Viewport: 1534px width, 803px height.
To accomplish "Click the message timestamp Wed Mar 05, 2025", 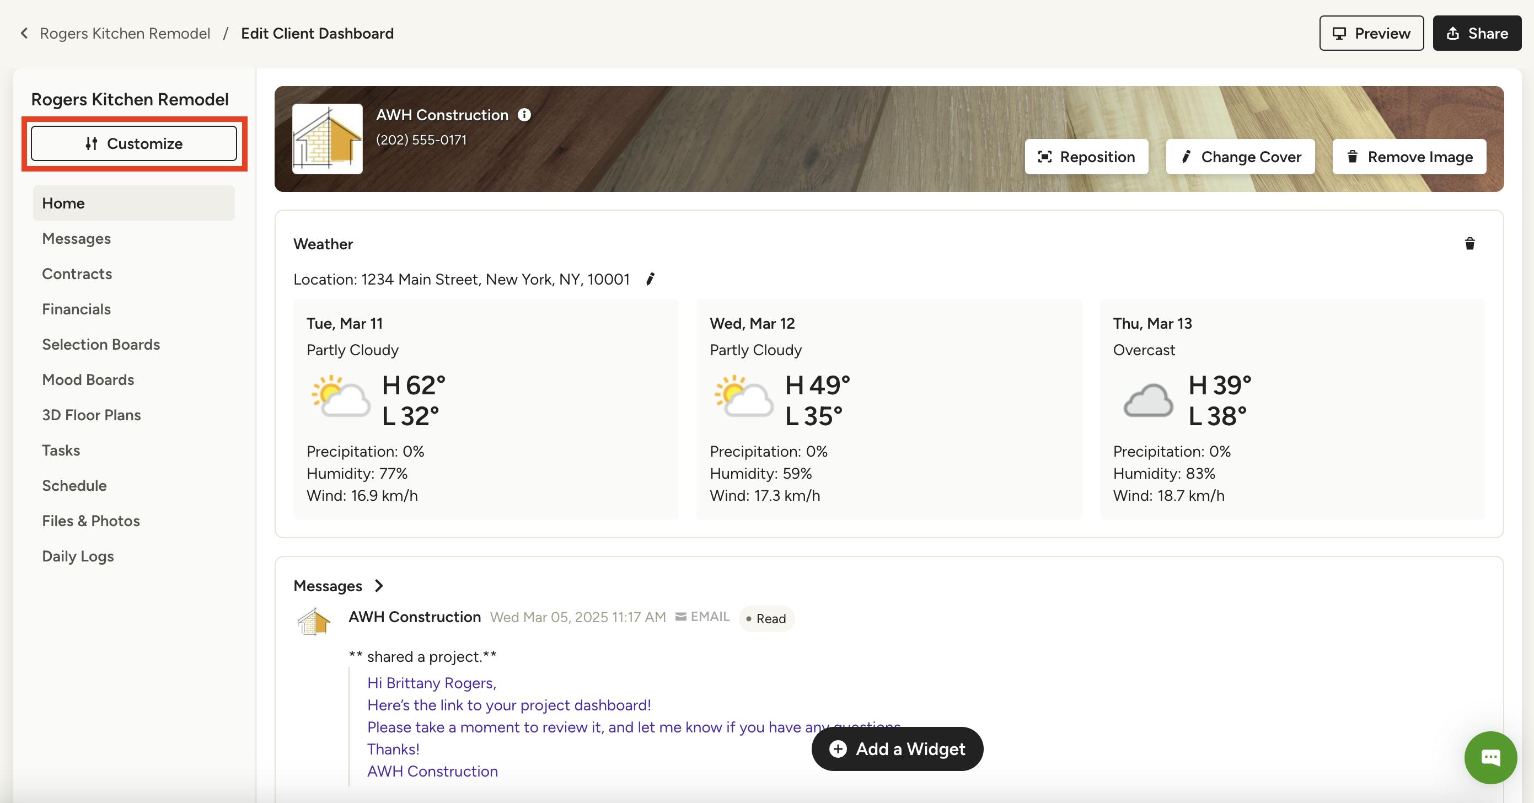I will pyautogui.click(x=578, y=617).
